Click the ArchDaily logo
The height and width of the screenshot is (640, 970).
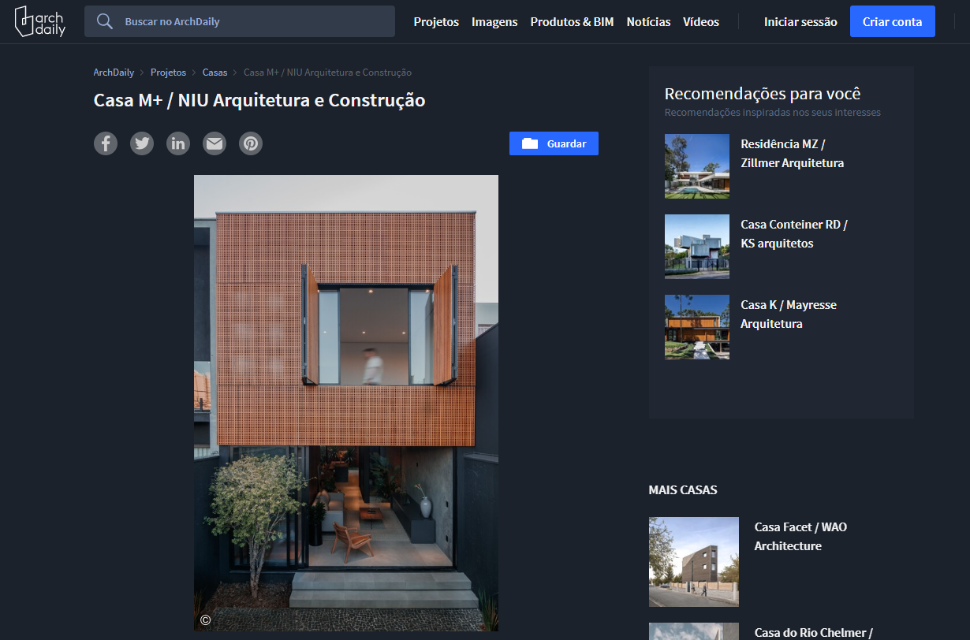pos(39,21)
